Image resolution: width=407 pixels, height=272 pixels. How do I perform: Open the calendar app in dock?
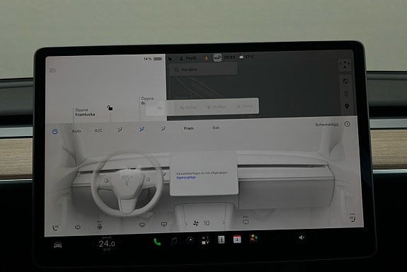point(237,239)
